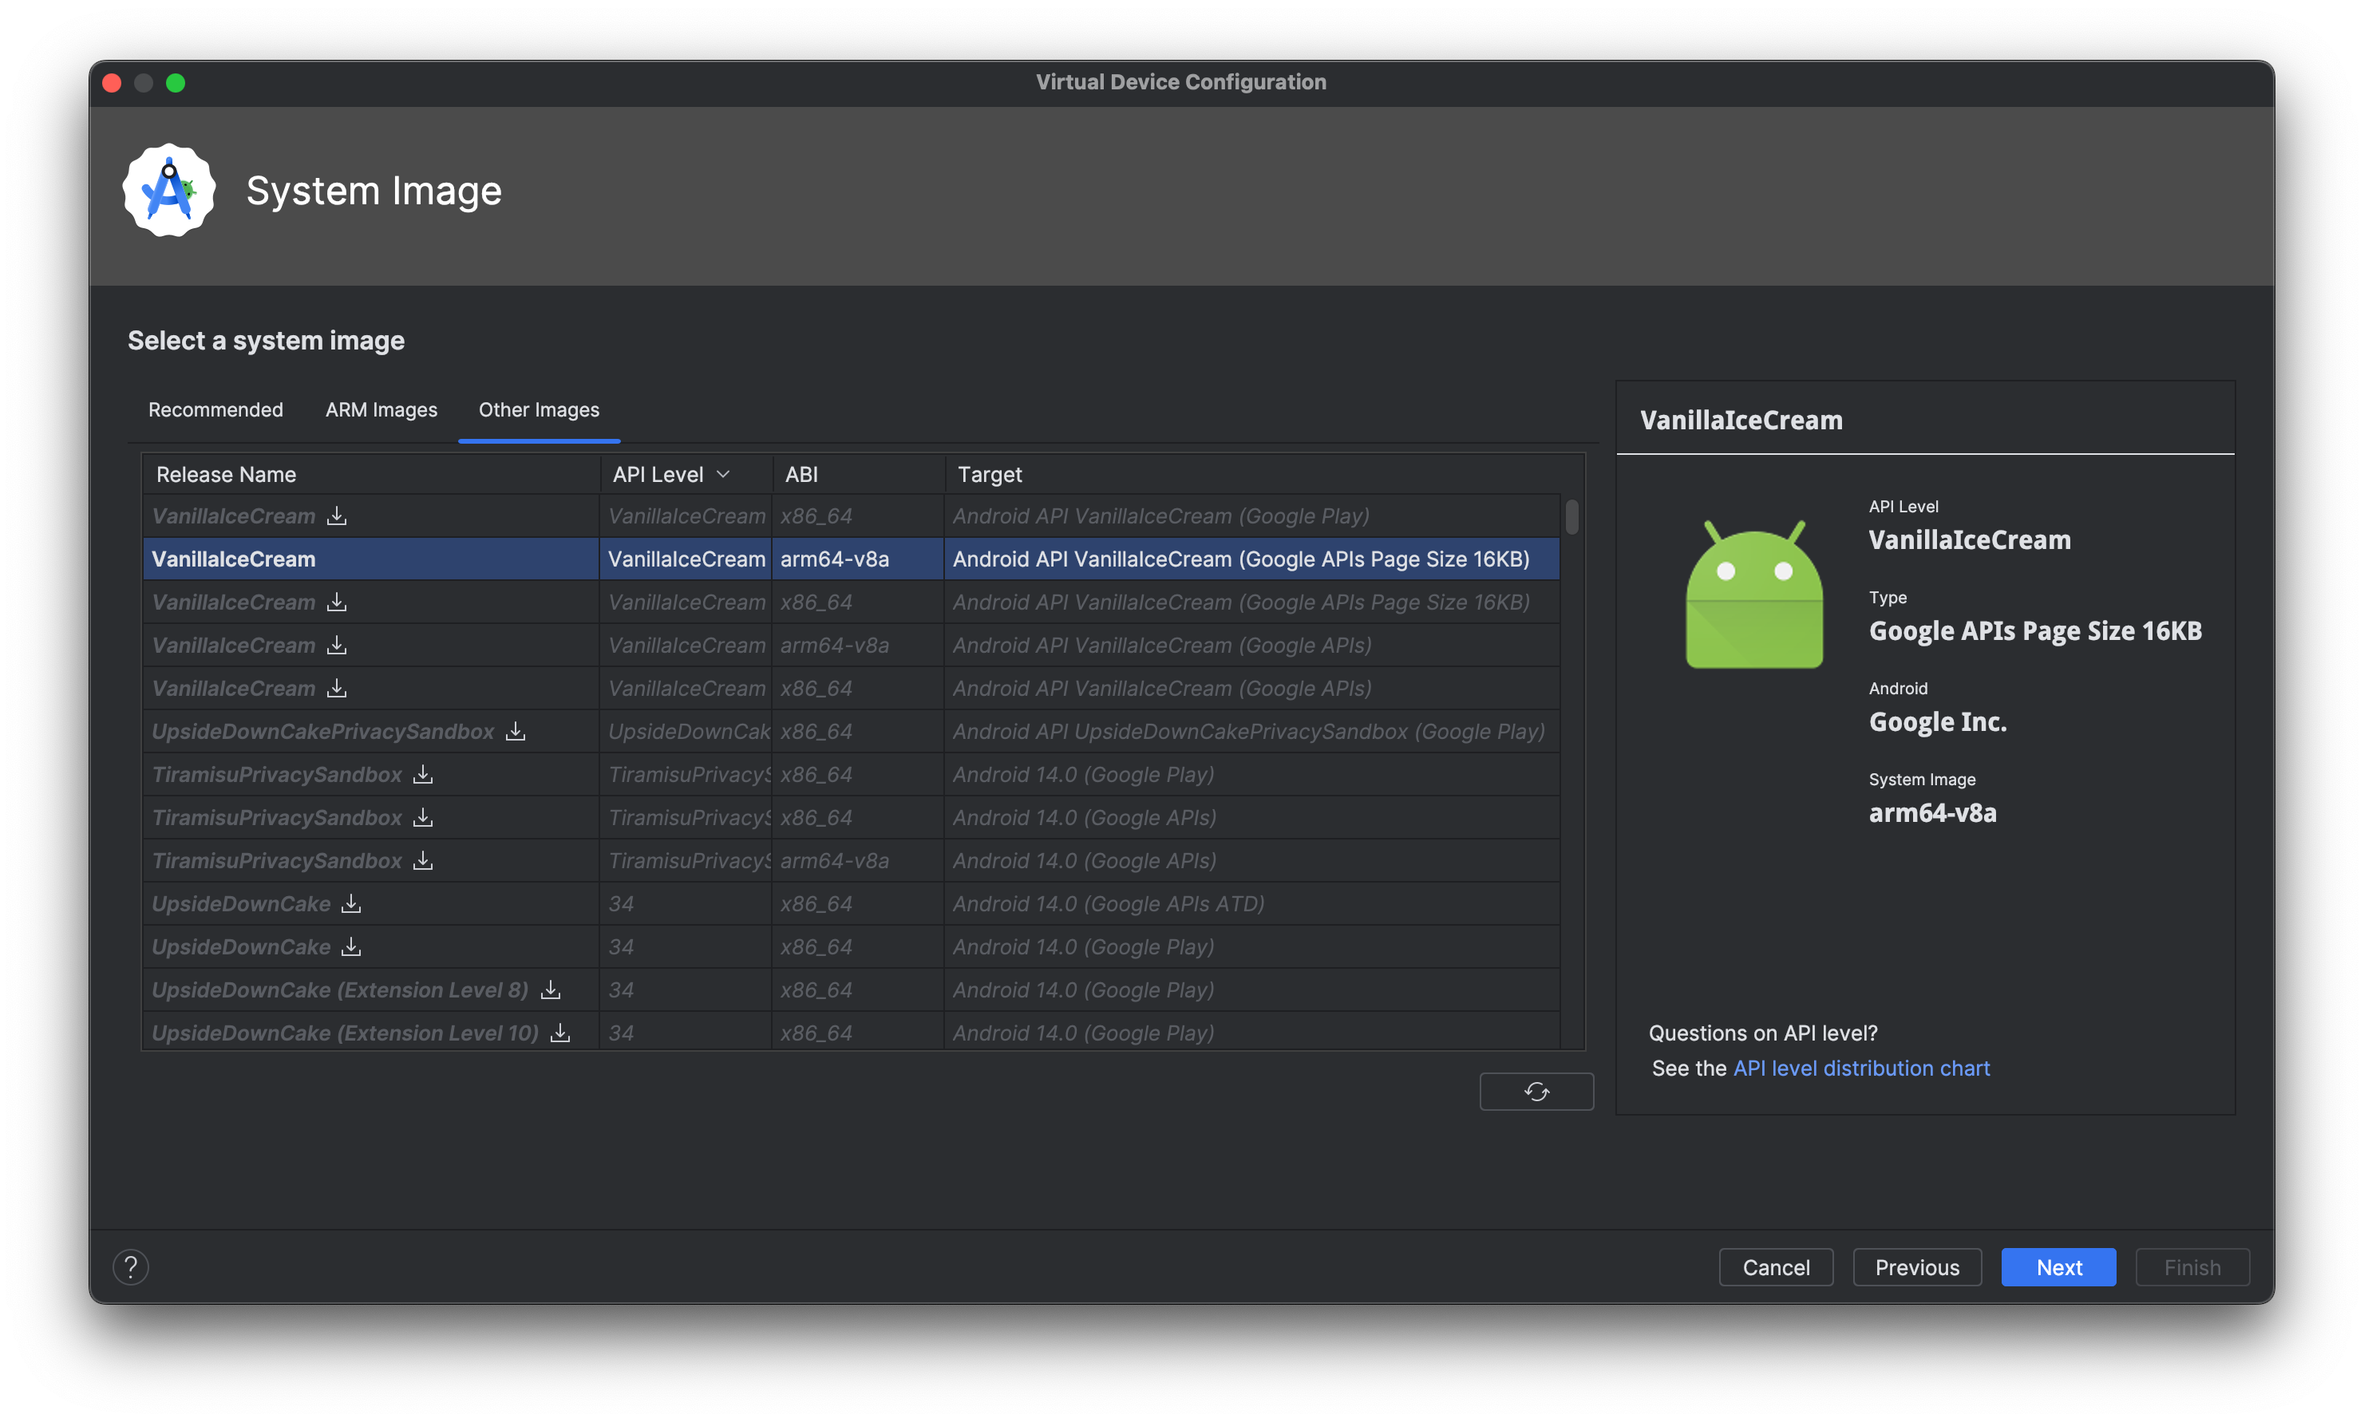
Task: Switch to the Recommended tab
Action: 216,409
